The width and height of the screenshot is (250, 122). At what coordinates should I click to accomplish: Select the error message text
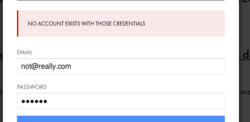tap(86, 24)
